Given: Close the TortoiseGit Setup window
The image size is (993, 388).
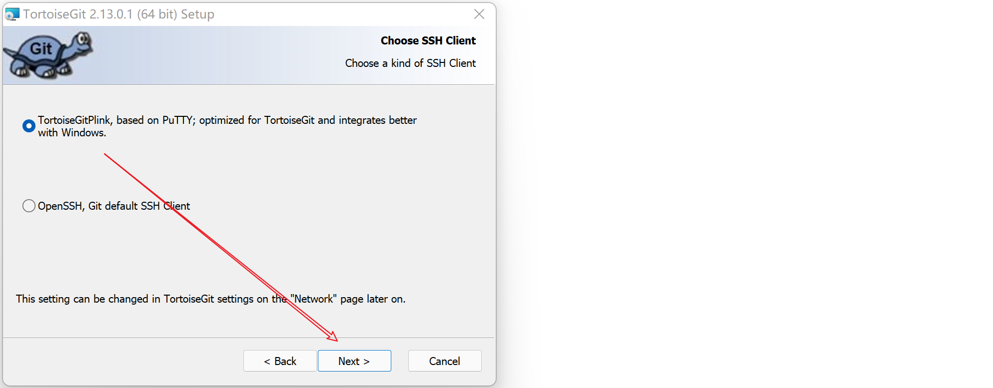Looking at the screenshot, I should point(479,14).
